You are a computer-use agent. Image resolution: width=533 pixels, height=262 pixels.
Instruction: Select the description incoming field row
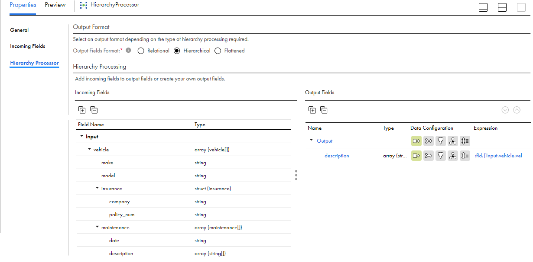tap(184, 253)
